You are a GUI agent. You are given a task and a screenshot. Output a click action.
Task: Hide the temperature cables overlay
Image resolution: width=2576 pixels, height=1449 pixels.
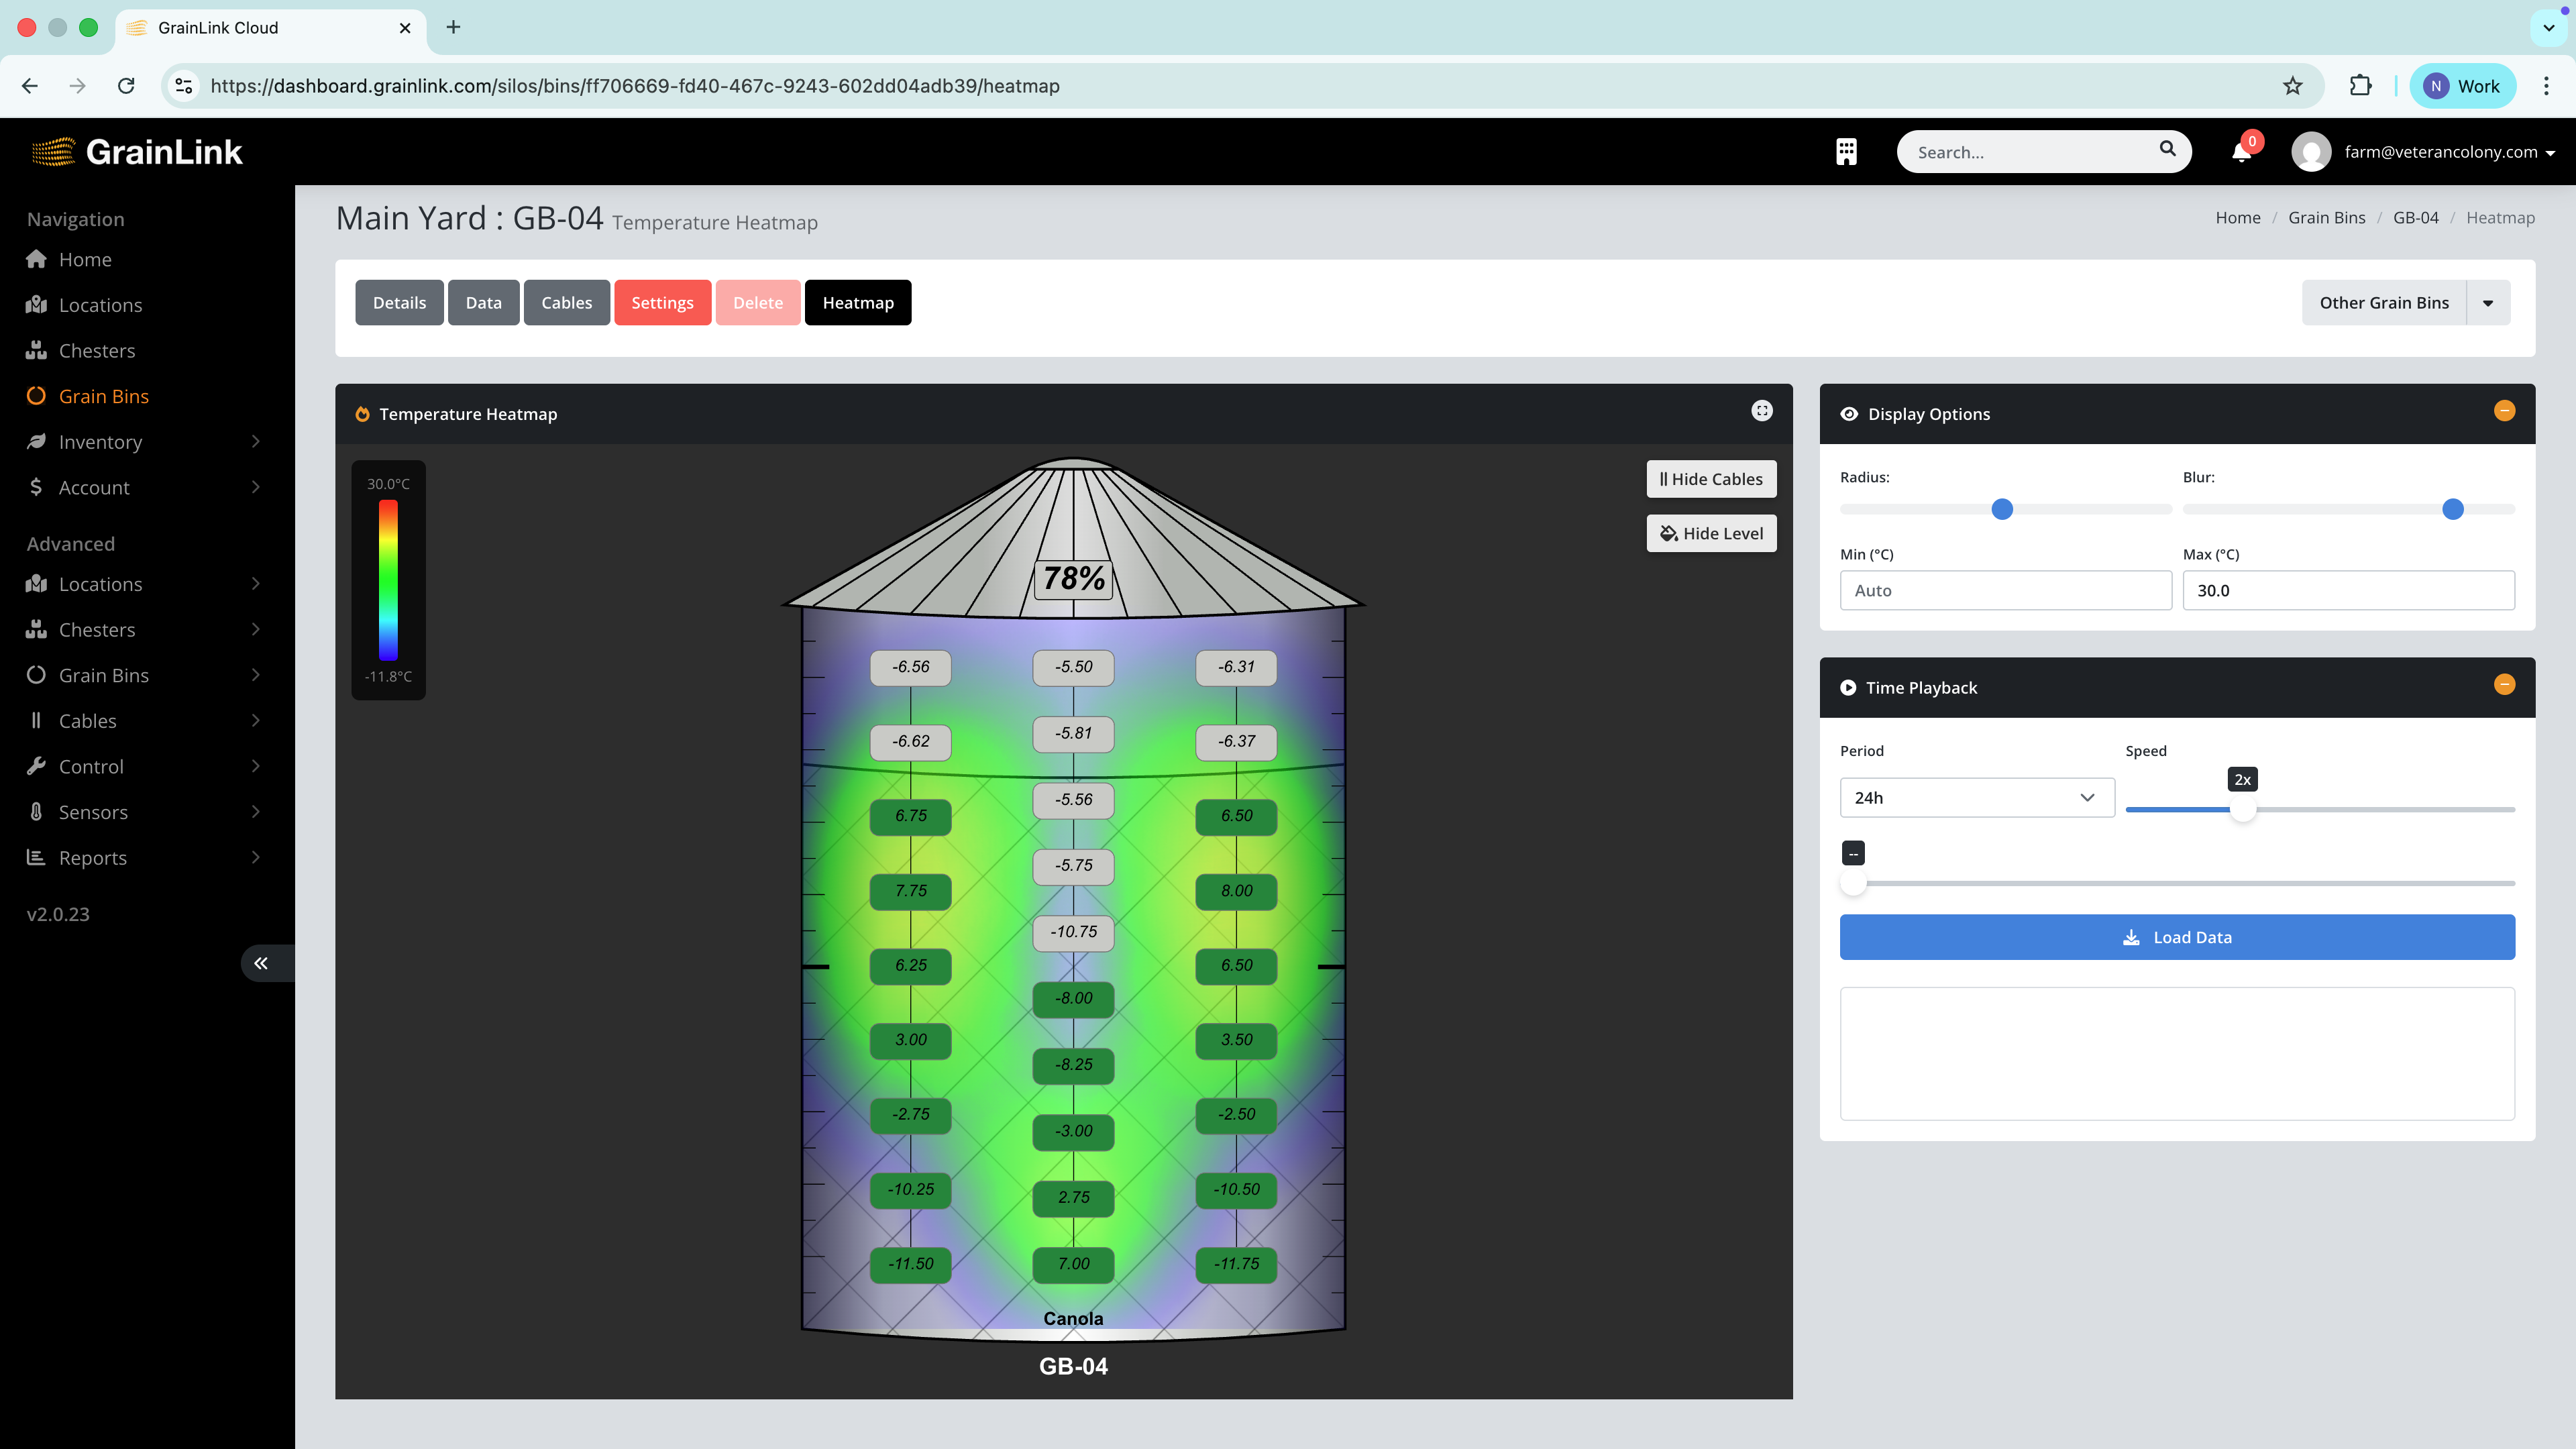(x=1710, y=479)
